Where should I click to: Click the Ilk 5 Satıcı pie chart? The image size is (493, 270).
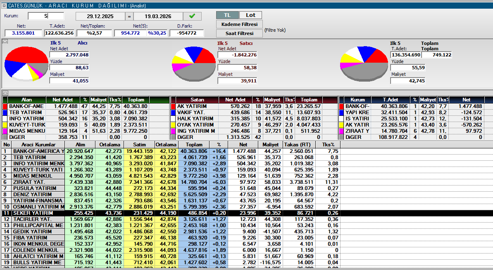click(x=193, y=64)
